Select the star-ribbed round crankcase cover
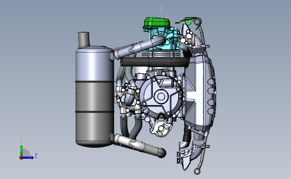Viewport: 291px width, 179px height. tap(161, 96)
